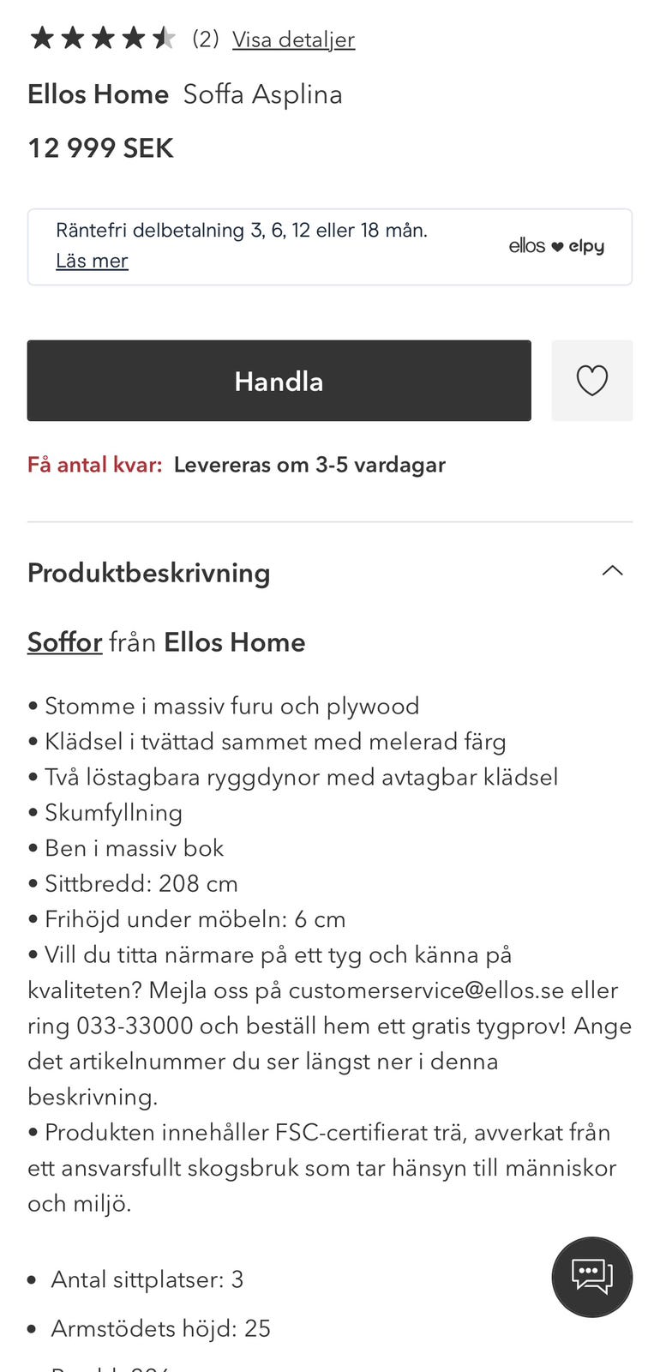This screenshot has width=660, height=1372.
Task: Click the upward chevron beside Produktbeskrivning
Action: tap(612, 570)
